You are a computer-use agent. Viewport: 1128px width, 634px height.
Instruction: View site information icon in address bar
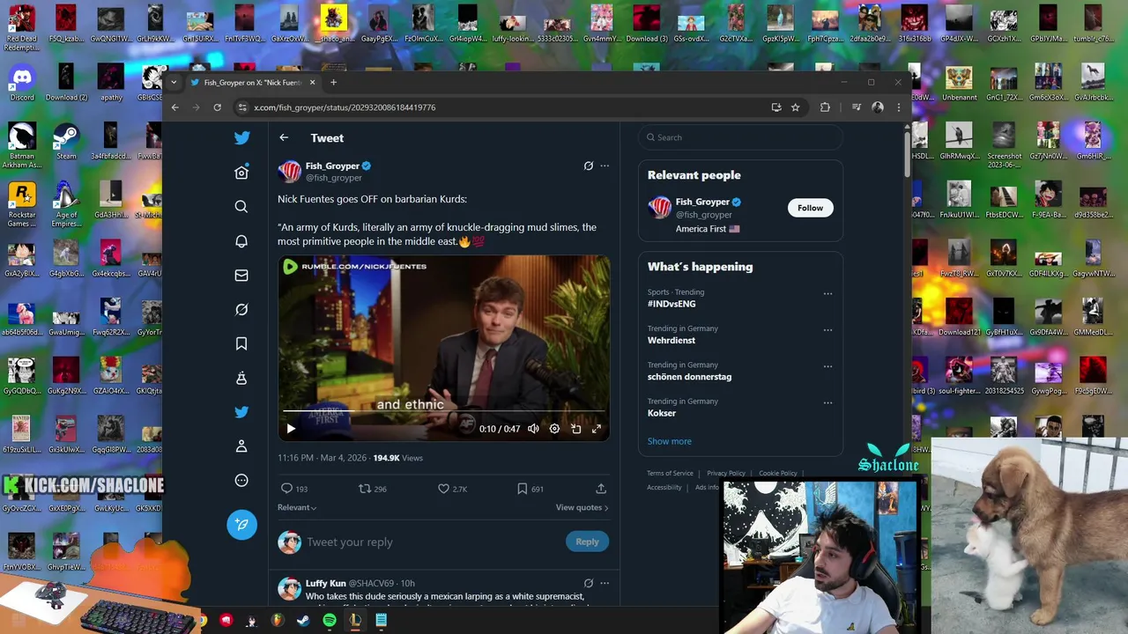pos(241,107)
